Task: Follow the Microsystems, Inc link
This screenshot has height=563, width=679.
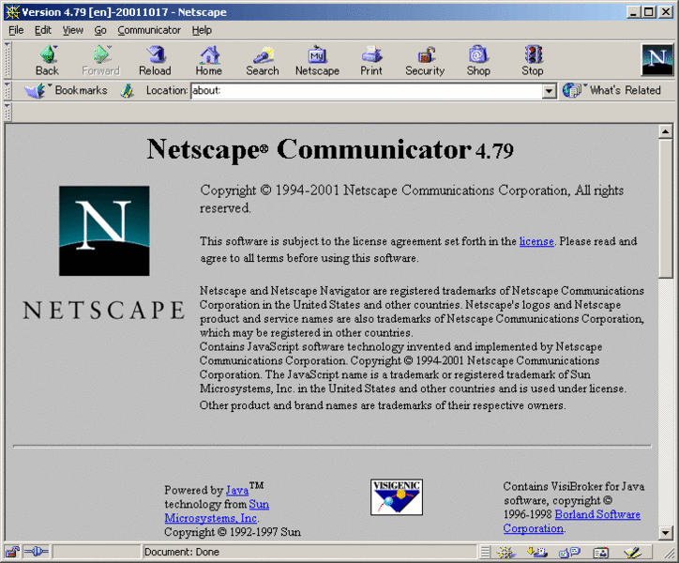Action: click(x=211, y=518)
